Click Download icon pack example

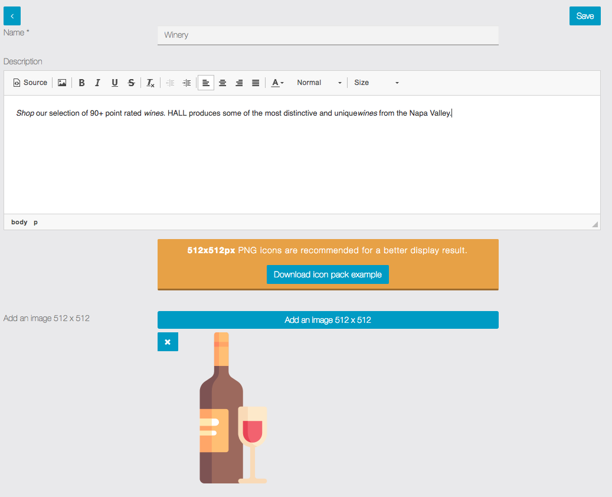click(328, 274)
